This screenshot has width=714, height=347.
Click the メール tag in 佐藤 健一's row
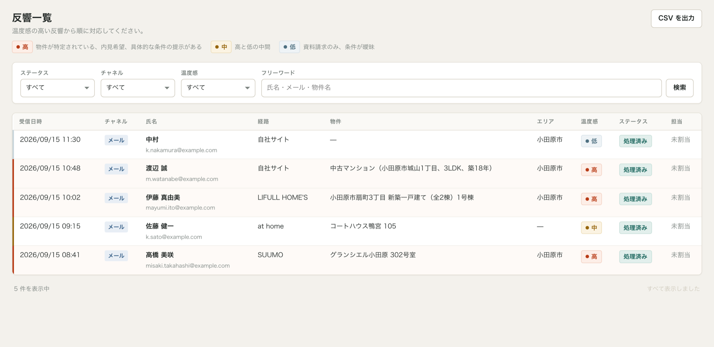[116, 227]
